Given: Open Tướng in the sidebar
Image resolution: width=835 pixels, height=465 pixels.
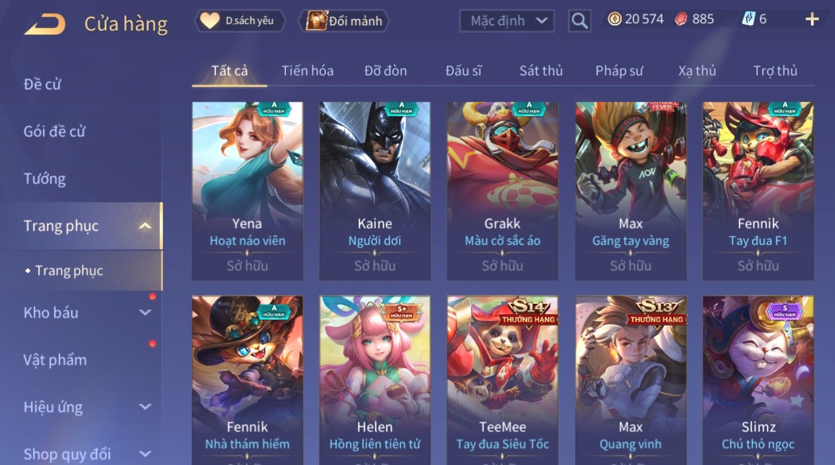Looking at the screenshot, I should click(x=44, y=179).
